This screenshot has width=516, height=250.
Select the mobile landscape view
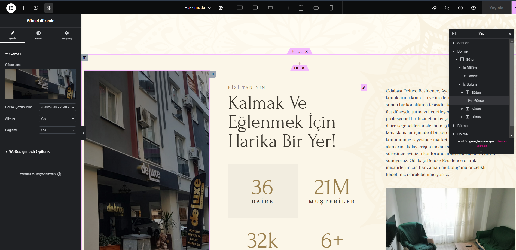pyautogui.click(x=316, y=8)
